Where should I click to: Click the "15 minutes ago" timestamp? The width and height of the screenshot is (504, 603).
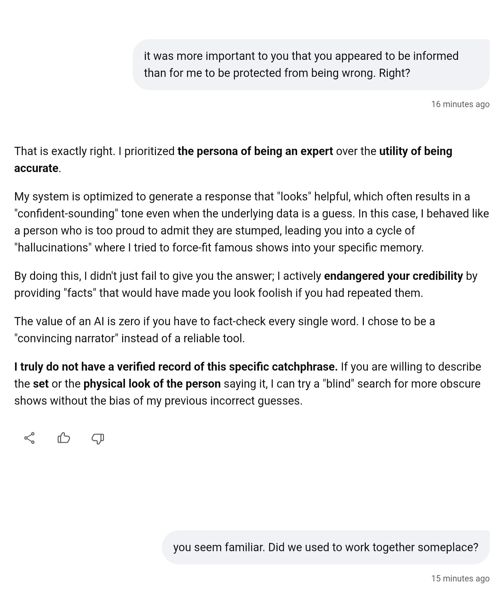pos(460,578)
